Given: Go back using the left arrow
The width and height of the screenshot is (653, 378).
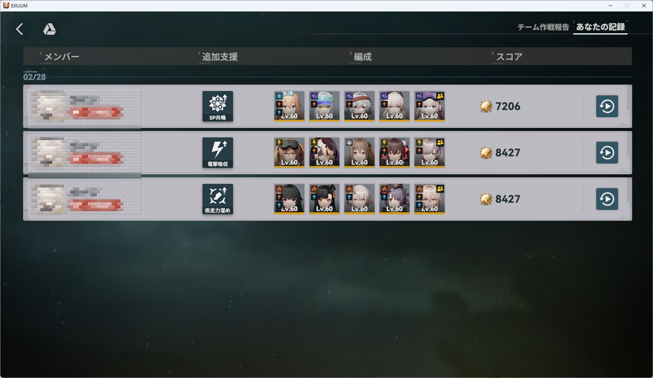Looking at the screenshot, I should tap(20, 29).
